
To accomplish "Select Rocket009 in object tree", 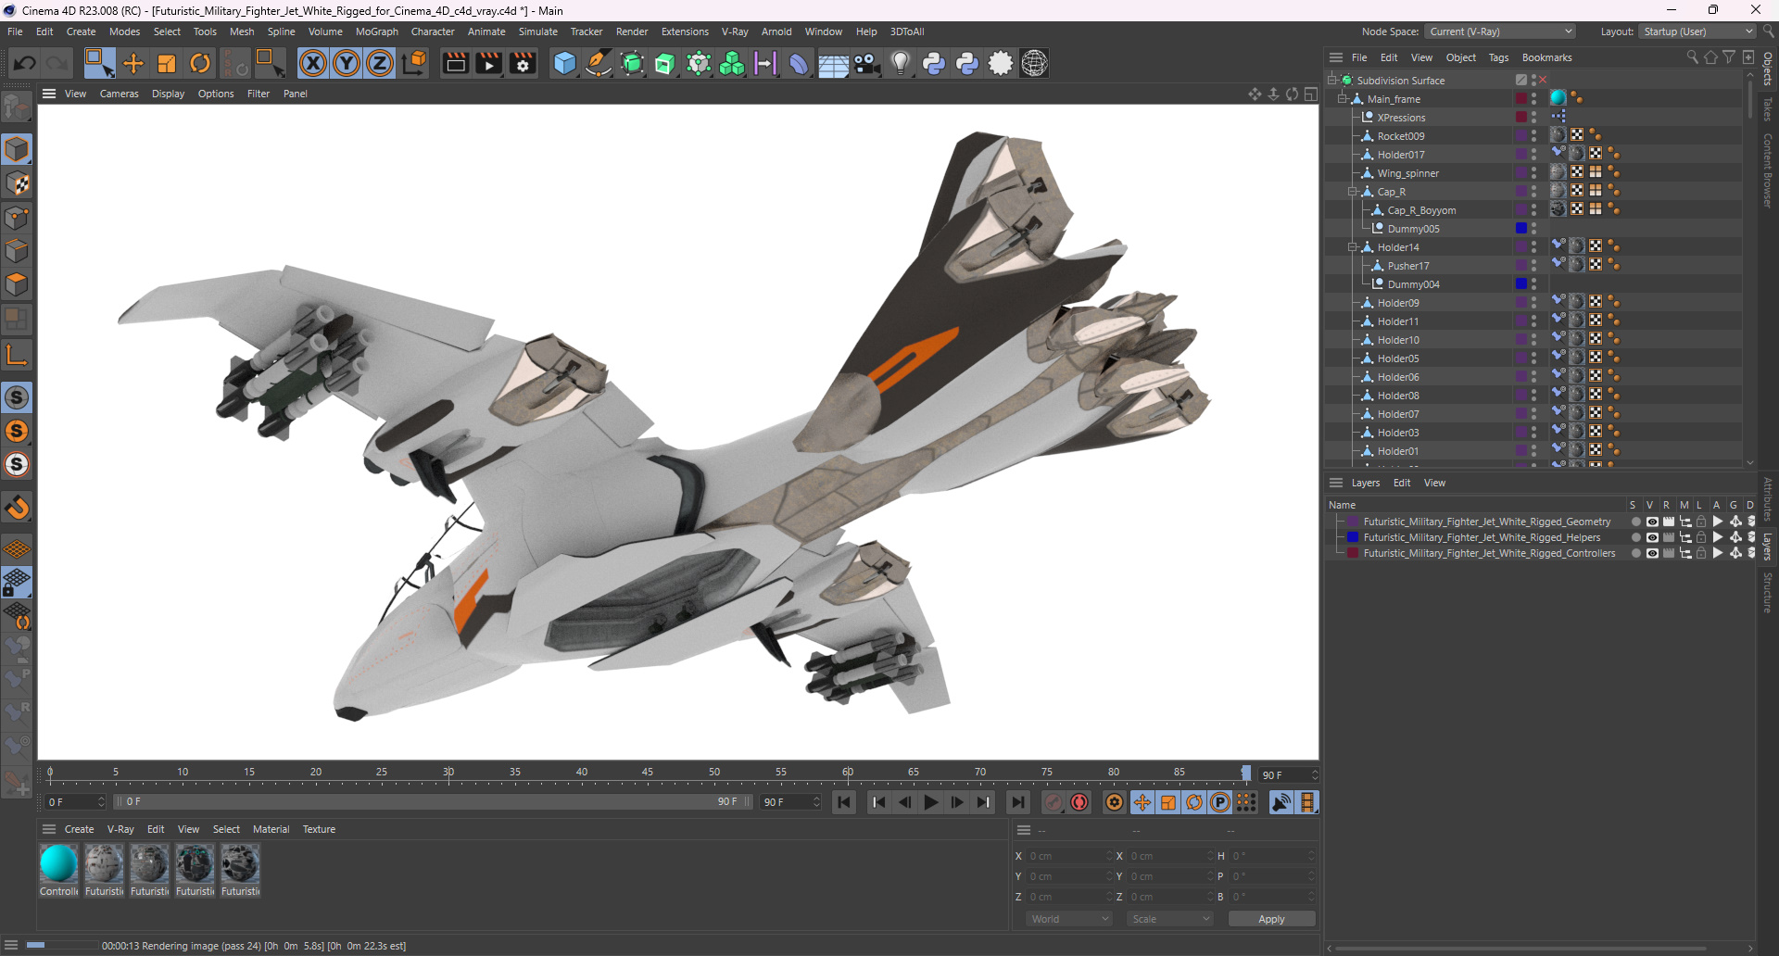I will (x=1401, y=136).
